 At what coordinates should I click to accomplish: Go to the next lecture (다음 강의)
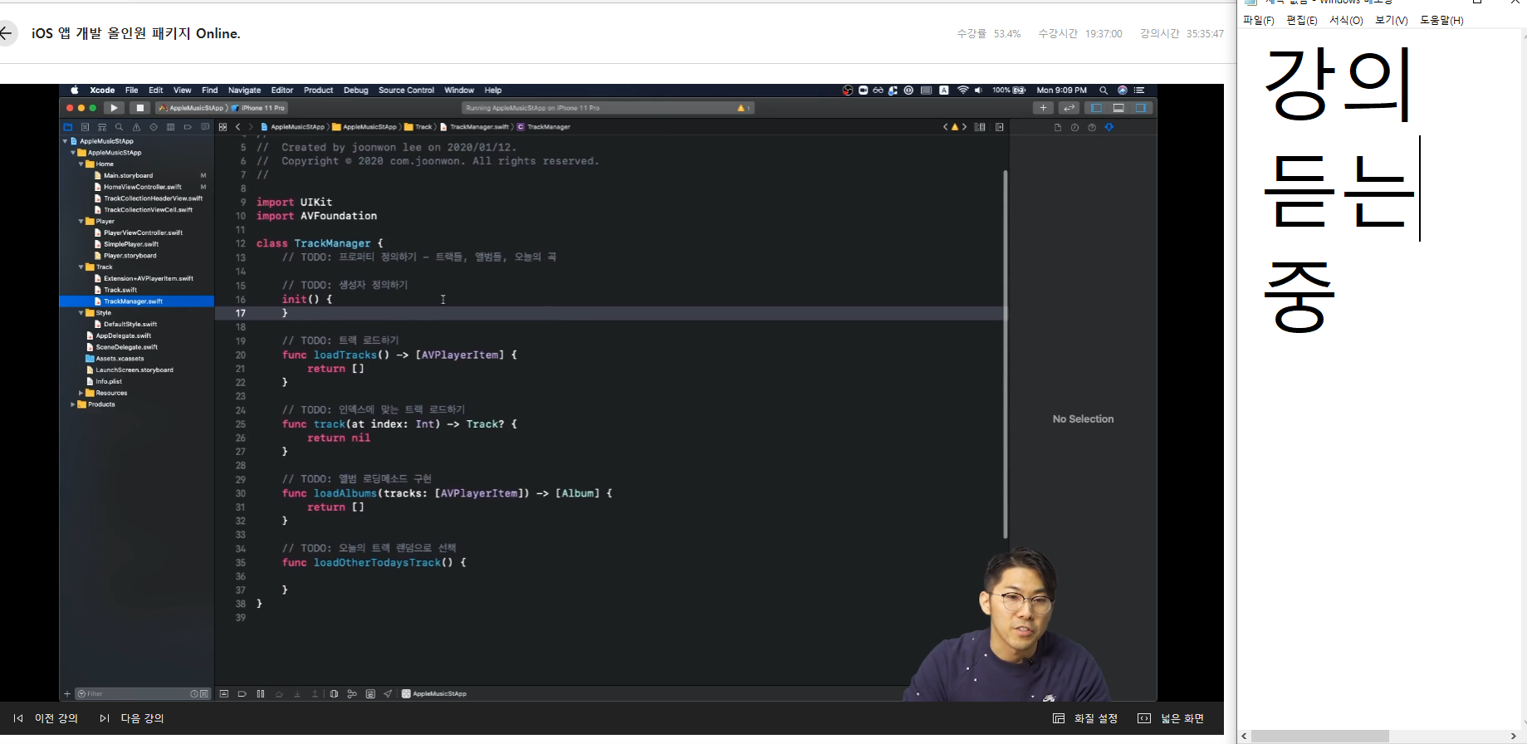click(x=132, y=718)
